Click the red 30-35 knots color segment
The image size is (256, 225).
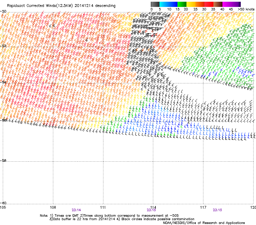(209, 4)
